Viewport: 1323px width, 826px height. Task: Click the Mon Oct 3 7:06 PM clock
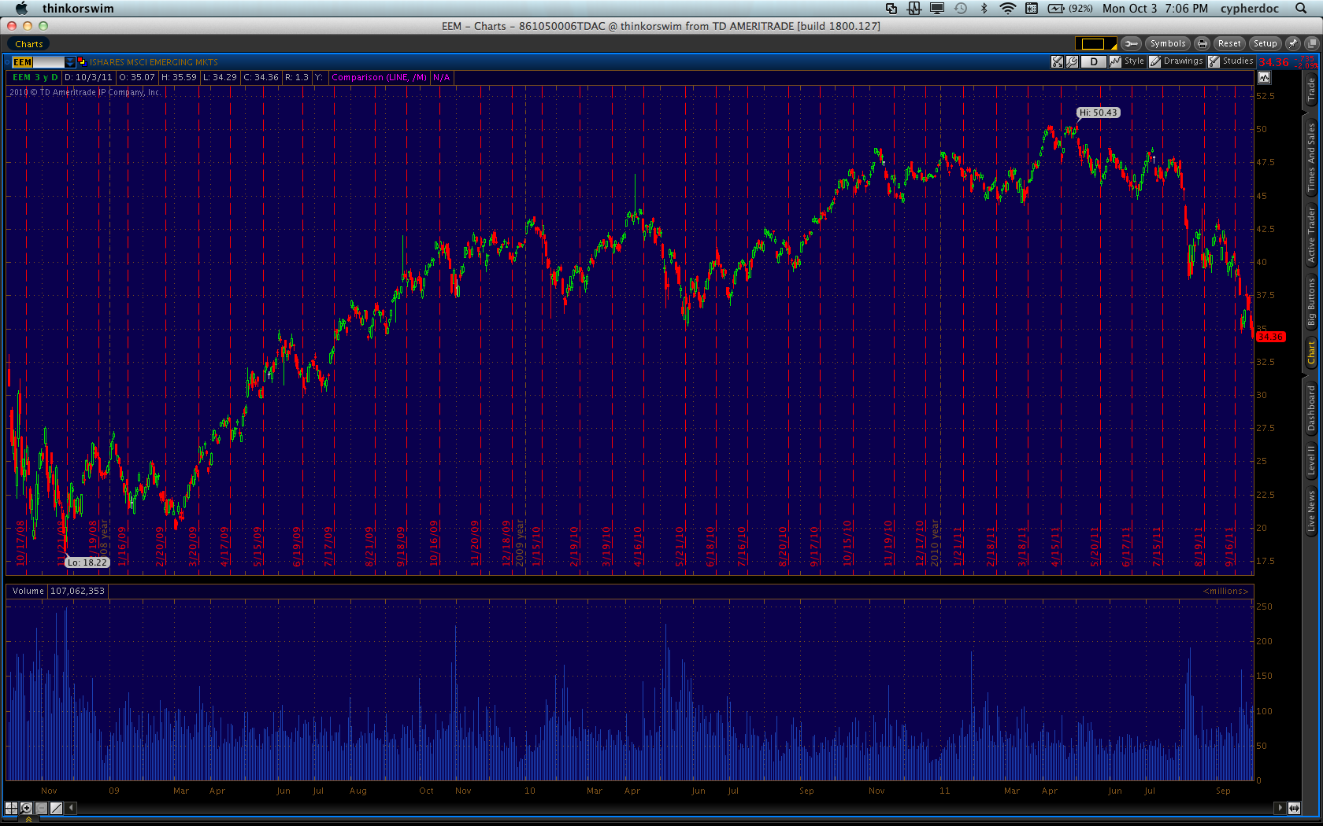(x=1154, y=9)
